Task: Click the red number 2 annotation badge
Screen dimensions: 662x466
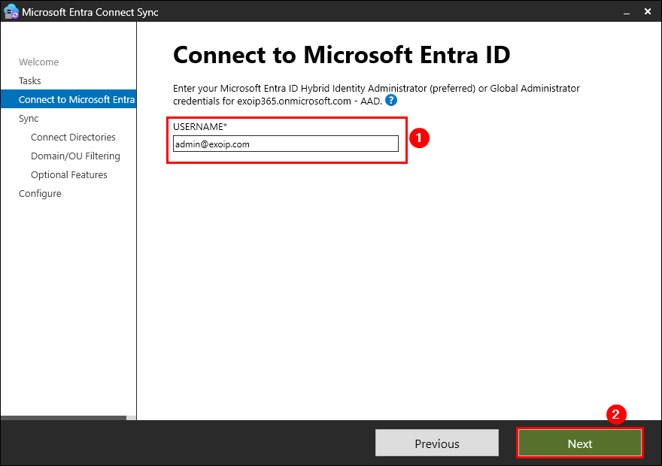Action: tap(616, 414)
